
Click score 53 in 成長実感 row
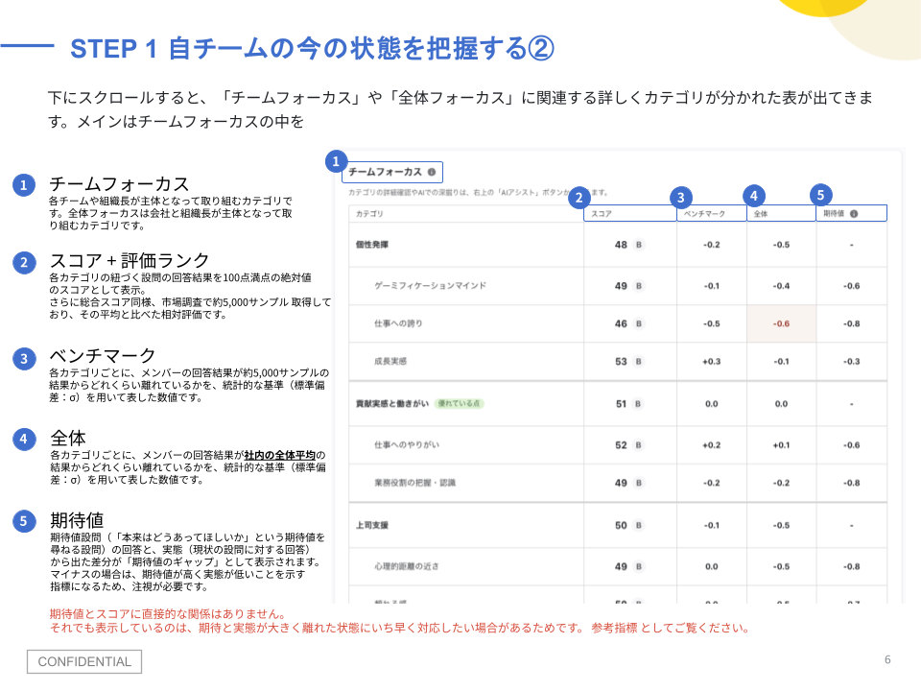click(x=621, y=362)
